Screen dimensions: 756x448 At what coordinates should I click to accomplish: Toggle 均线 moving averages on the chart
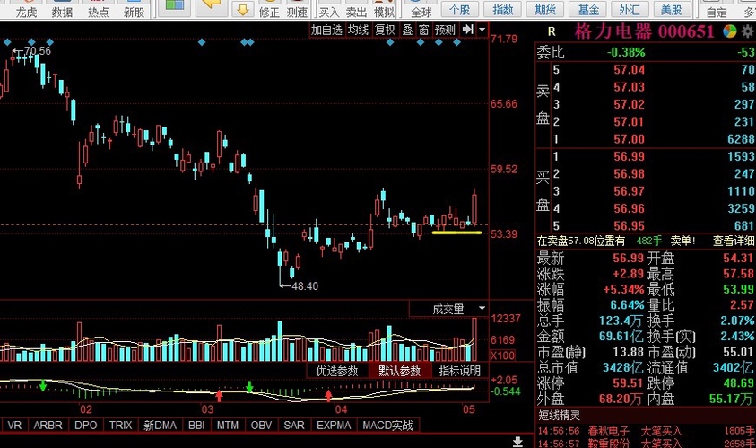coord(358,30)
